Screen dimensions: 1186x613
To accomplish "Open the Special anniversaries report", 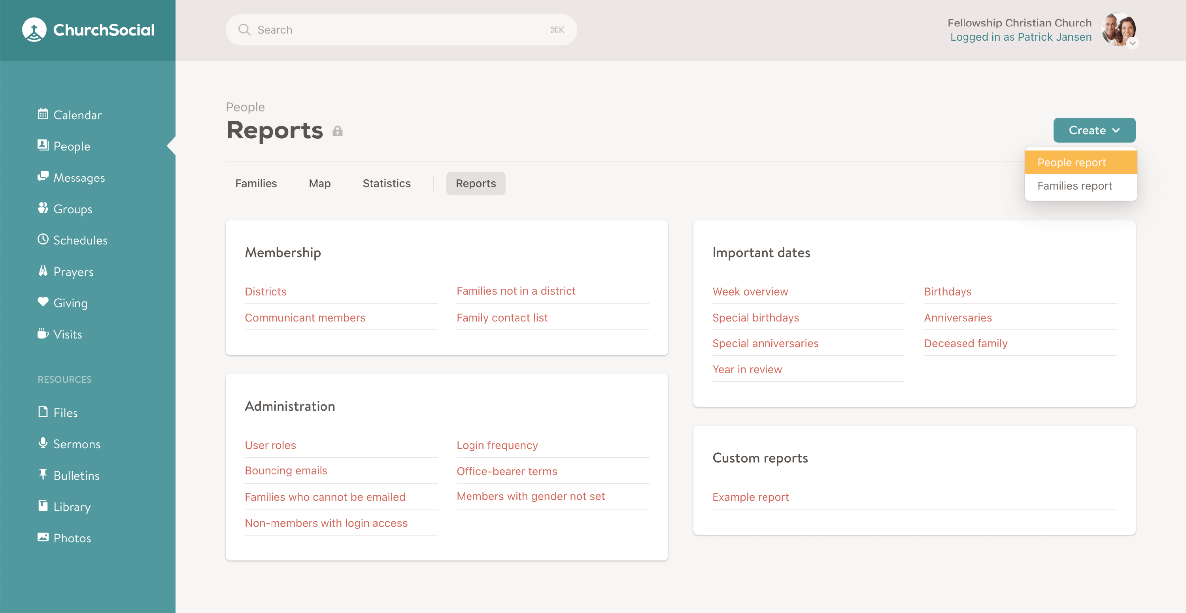I will [765, 344].
